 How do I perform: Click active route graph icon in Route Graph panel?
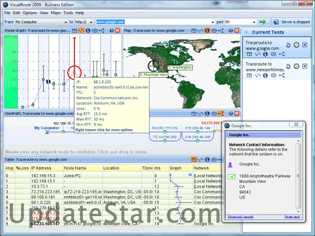(x=81, y=30)
